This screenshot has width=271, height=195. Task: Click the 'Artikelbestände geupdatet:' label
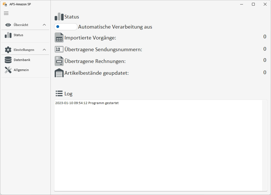coord(97,73)
